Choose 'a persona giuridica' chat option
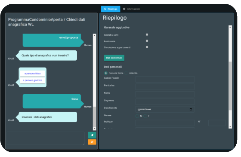 (x=33, y=80)
